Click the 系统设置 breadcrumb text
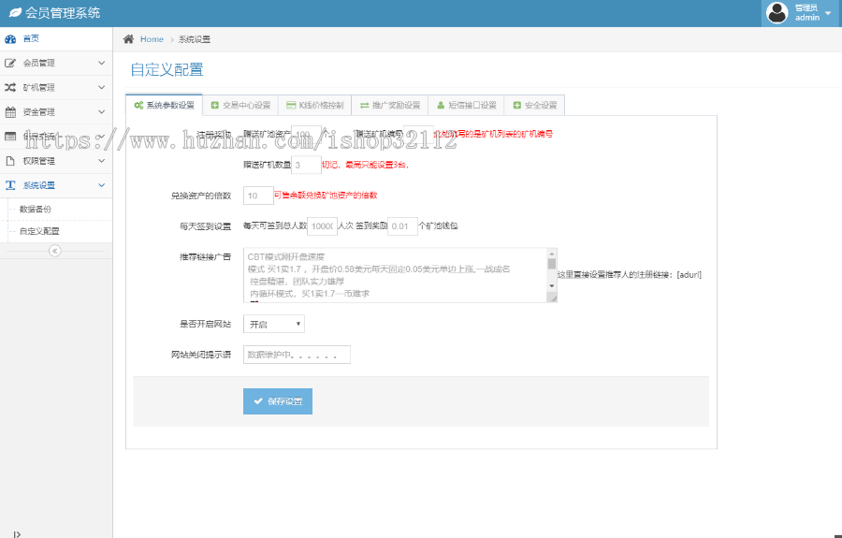This screenshot has height=538, width=842. [195, 39]
